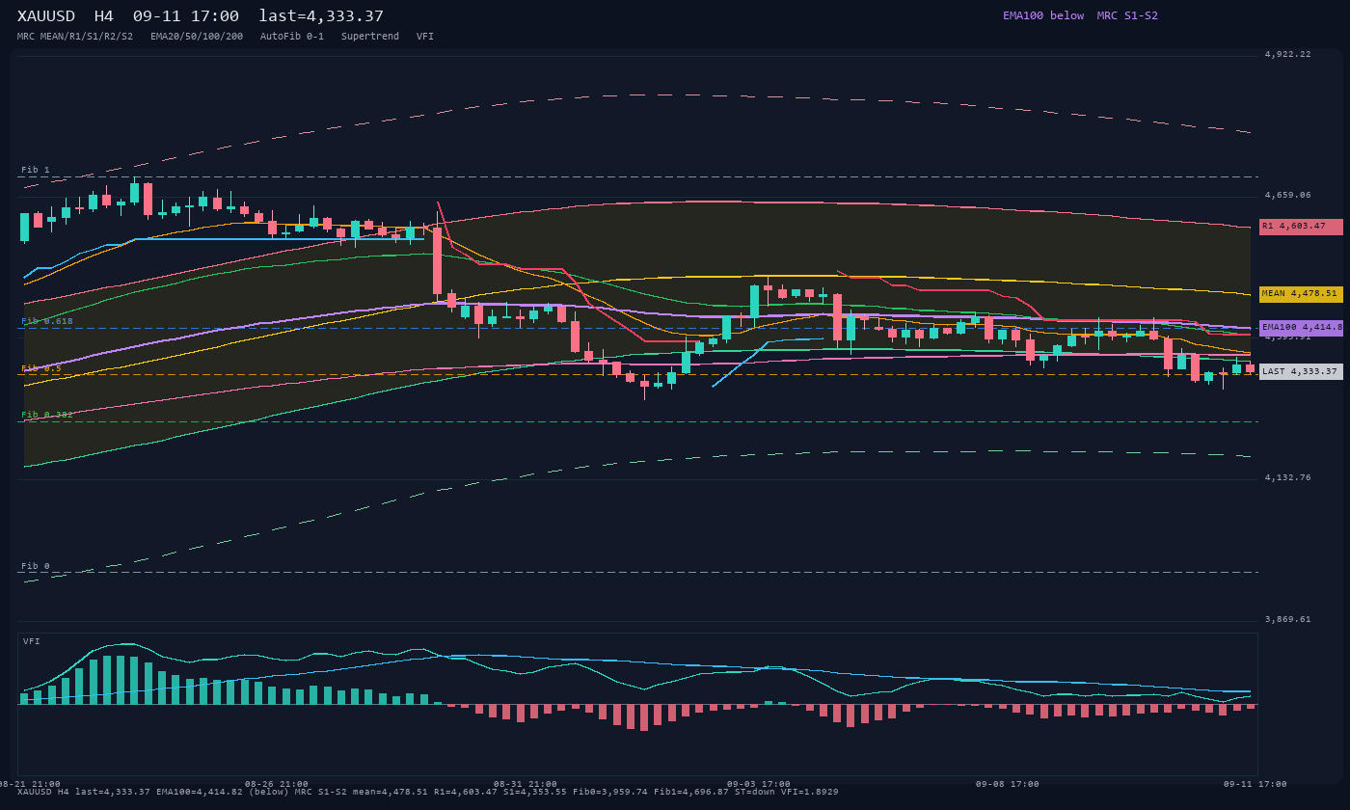Click the 09-08 17:00 time axis label
This screenshot has height=810, width=1350.
(x=1008, y=784)
